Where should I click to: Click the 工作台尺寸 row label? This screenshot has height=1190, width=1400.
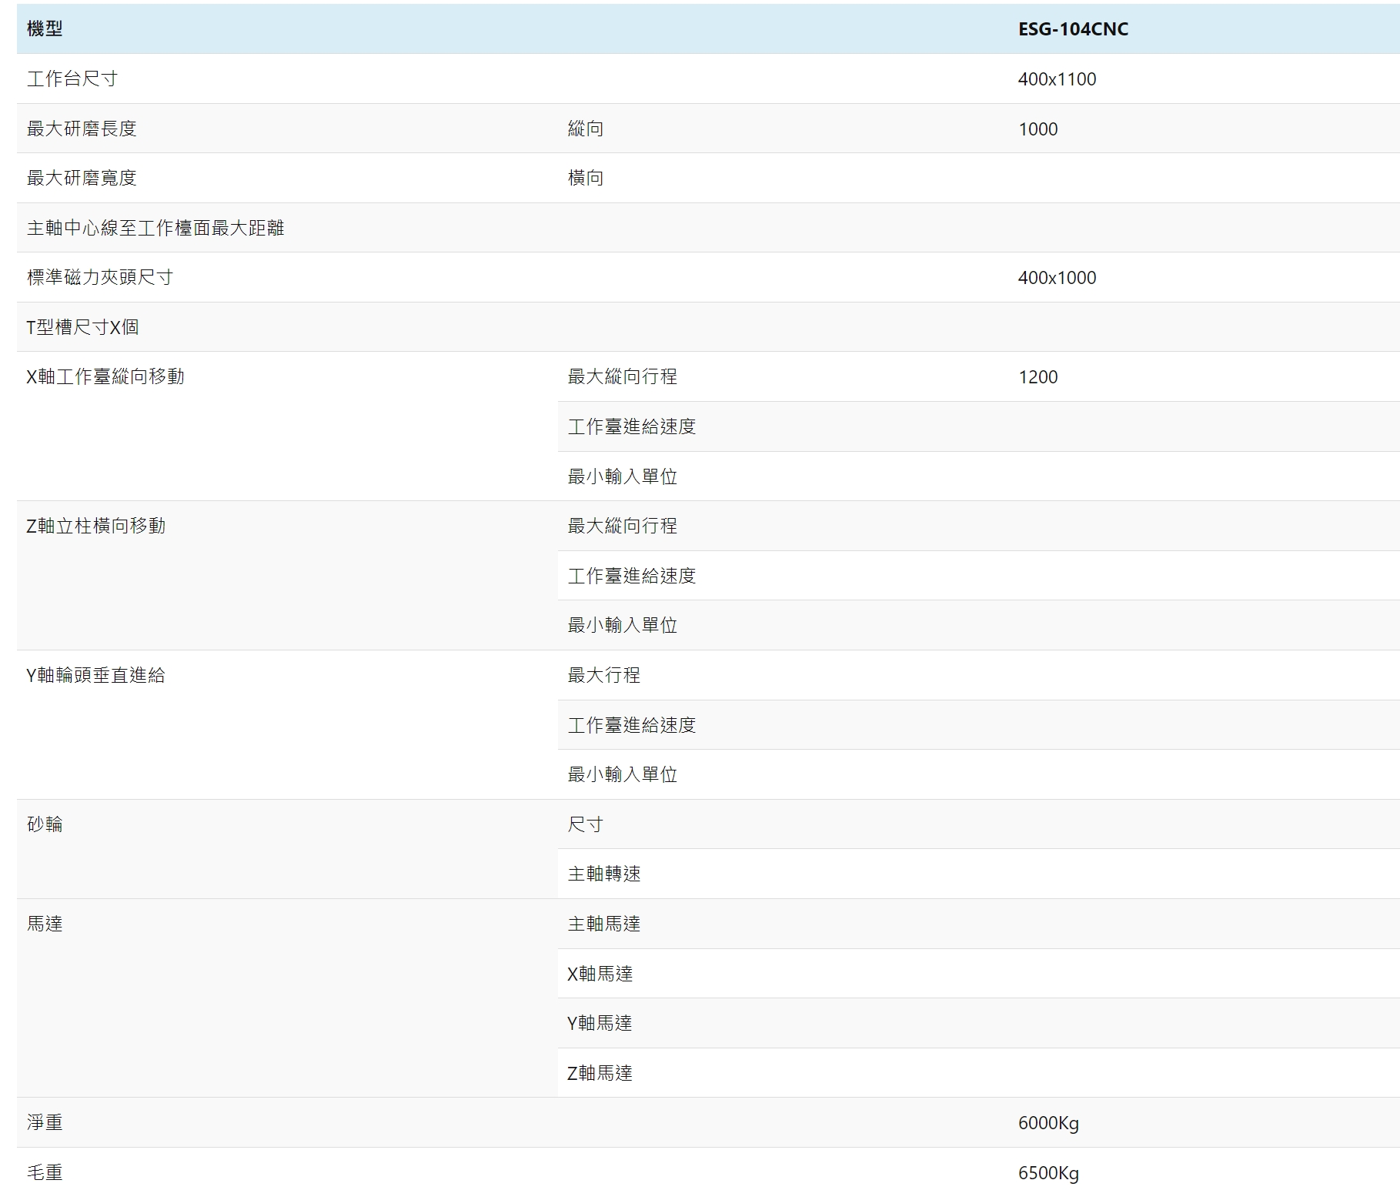72,79
